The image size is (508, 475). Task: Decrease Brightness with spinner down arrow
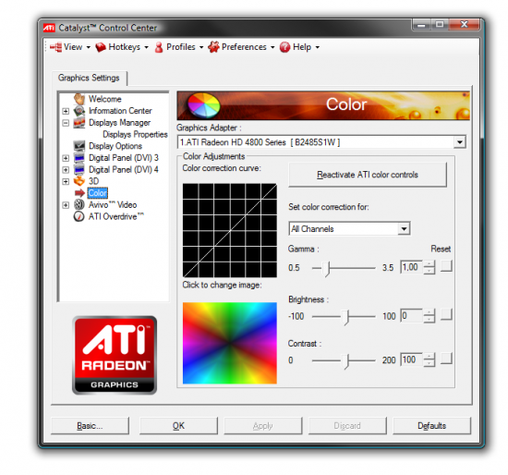pyautogui.click(x=429, y=320)
